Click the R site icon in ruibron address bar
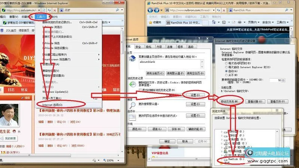The height and width of the screenshot is (168, 299). pyautogui.click(x=167, y=10)
